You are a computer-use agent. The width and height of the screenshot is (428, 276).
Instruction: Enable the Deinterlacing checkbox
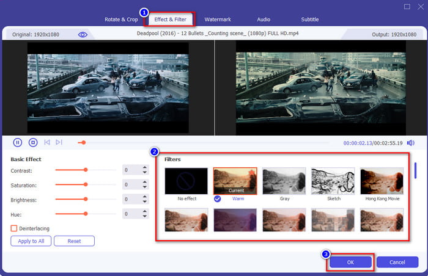point(14,228)
